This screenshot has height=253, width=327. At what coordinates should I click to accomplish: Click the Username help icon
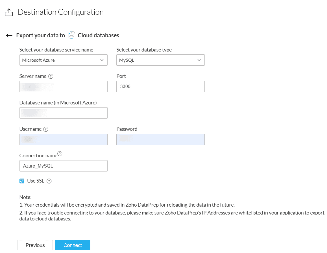click(x=46, y=129)
